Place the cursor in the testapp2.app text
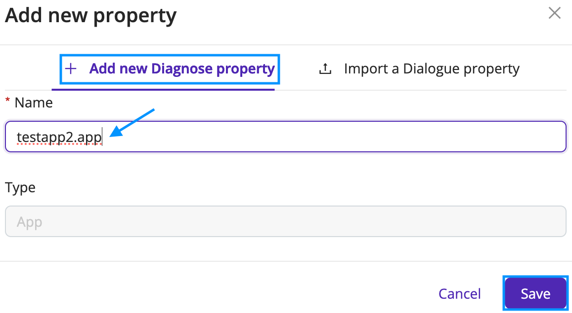Viewport: 572px width, 313px height. [x=59, y=138]
